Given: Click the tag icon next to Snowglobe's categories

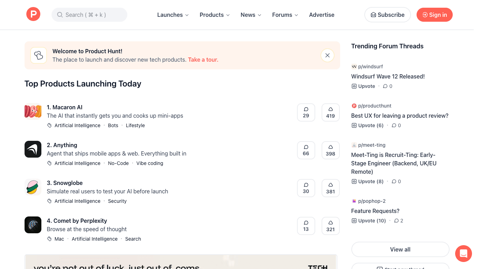Looking at the screenshot, I should coord(49,201).
